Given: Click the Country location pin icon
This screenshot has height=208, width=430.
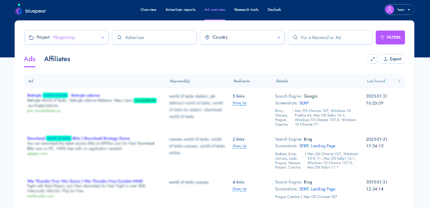Looking at the screenshot, I should click(x=207, y=37).
